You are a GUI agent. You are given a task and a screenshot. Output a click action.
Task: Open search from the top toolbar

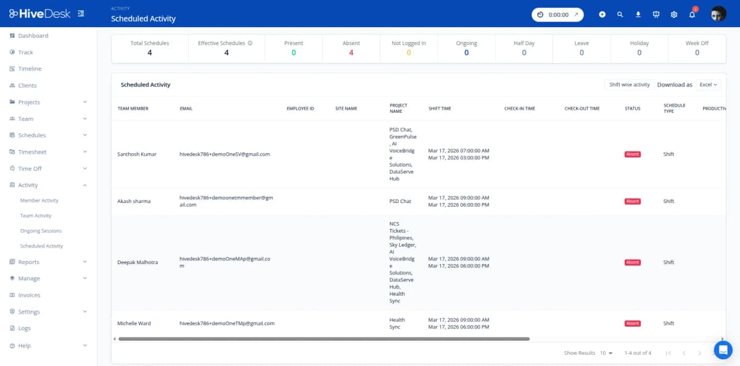620,14
